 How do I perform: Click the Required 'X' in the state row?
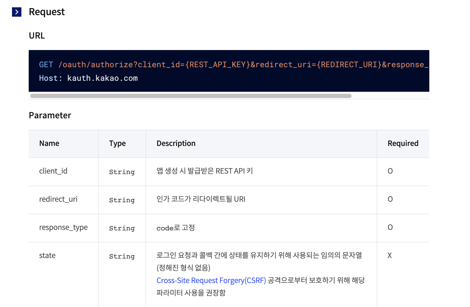click(390, 255)
